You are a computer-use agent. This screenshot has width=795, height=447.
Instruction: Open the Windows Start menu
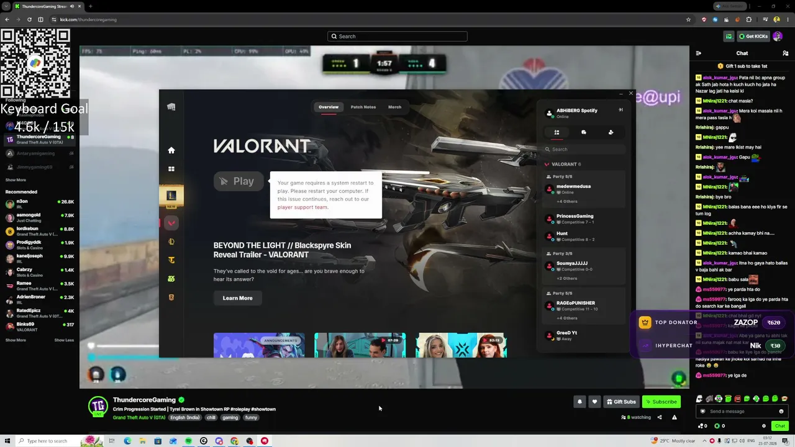7,441
